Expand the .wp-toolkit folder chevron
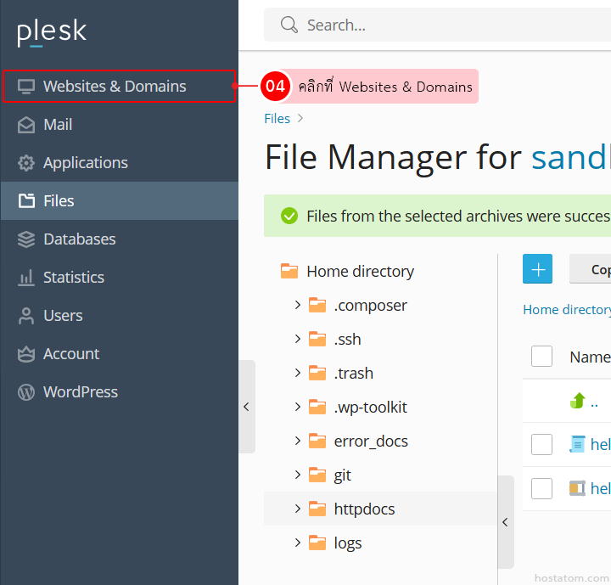Viewport: 611px width, 585px height. 298,407
